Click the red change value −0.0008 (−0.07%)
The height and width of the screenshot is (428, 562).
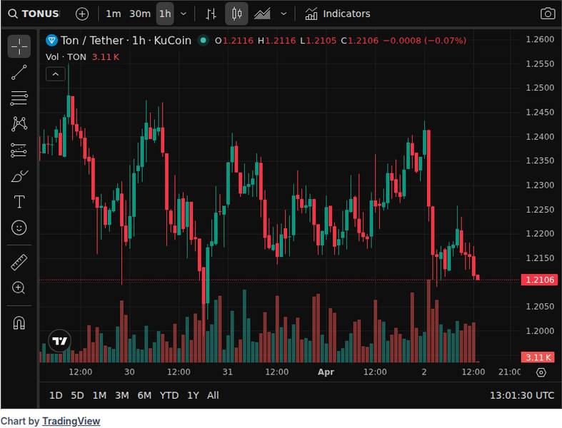[x=425, y=41]
